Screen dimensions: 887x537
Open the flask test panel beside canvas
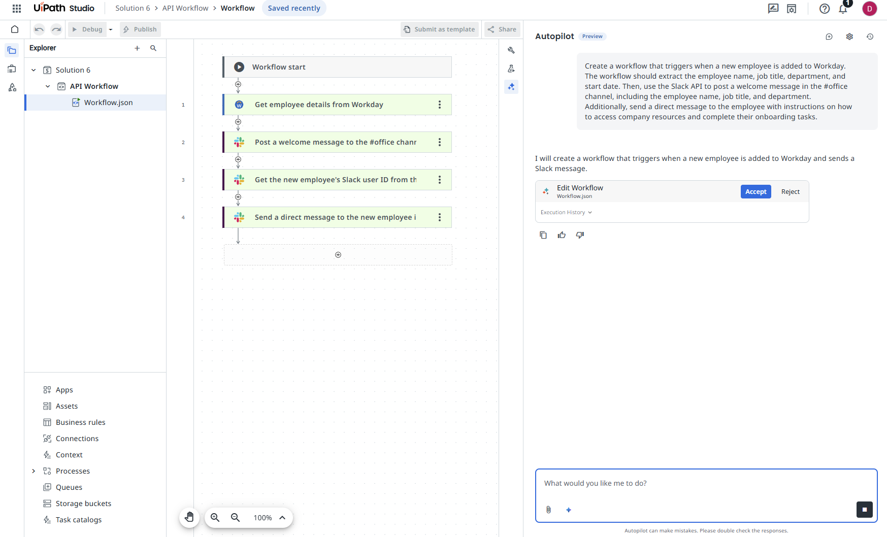[x=511, y=69]
